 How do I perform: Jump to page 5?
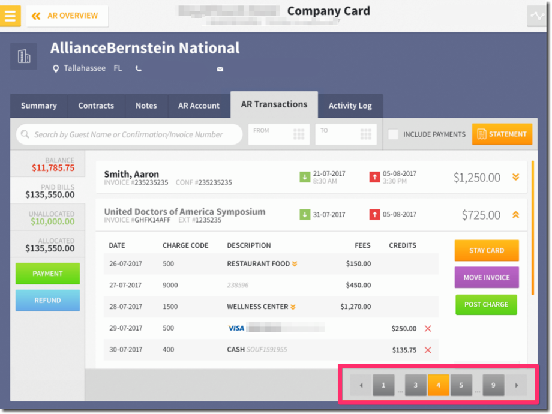[461, 385]
